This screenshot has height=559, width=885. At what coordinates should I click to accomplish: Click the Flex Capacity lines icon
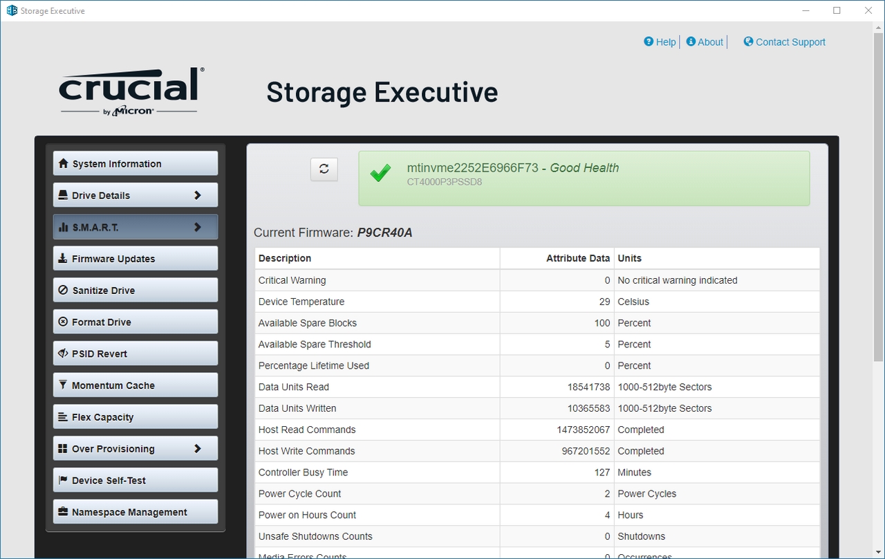tap(63, 417)
